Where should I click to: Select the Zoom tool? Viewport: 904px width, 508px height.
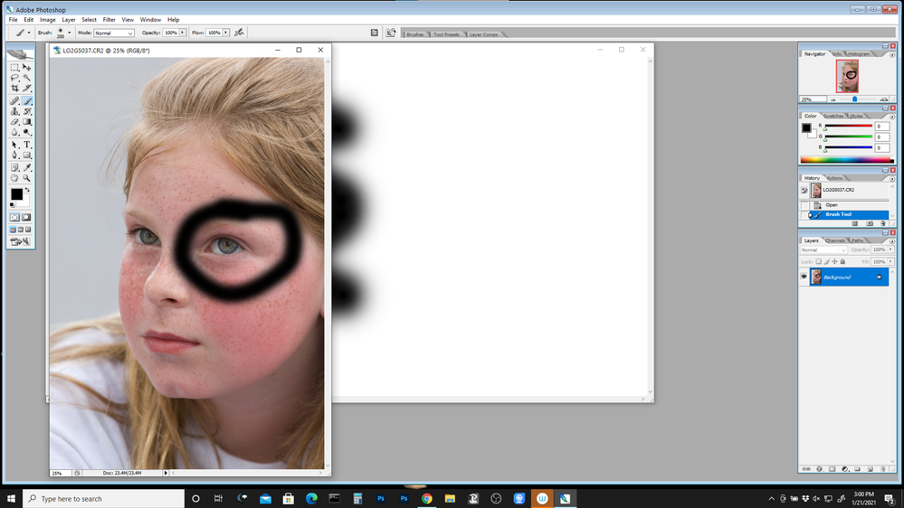pos(26,178)
